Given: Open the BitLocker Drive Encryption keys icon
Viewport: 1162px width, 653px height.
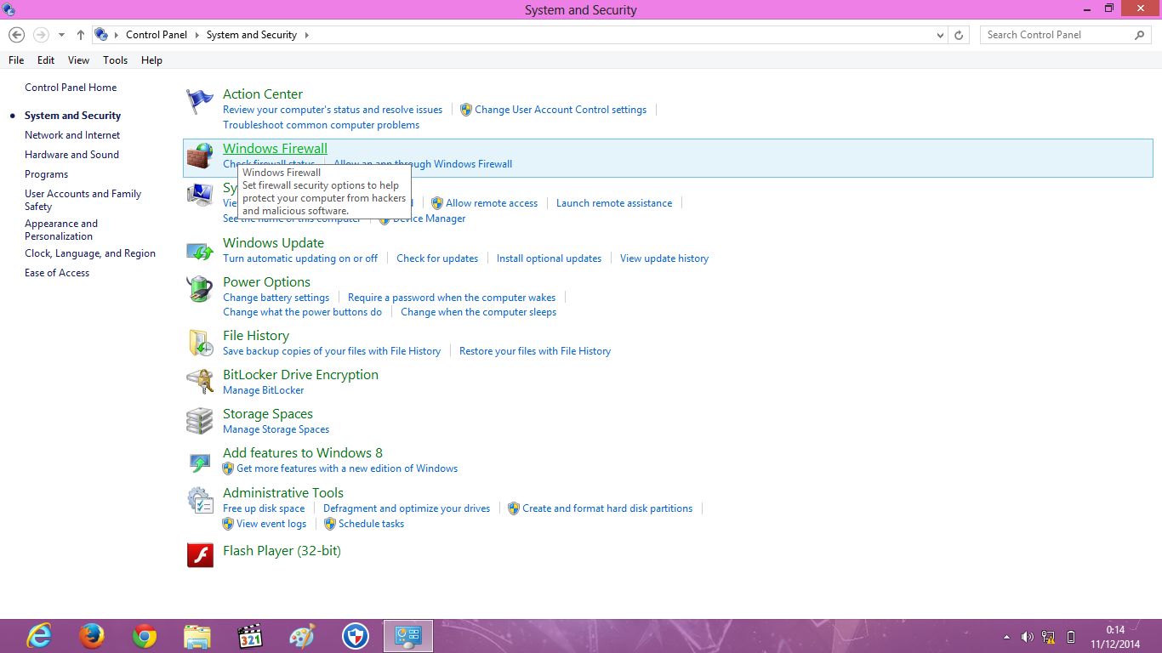Looking at the screenshot, I should (x=200, y=382).
